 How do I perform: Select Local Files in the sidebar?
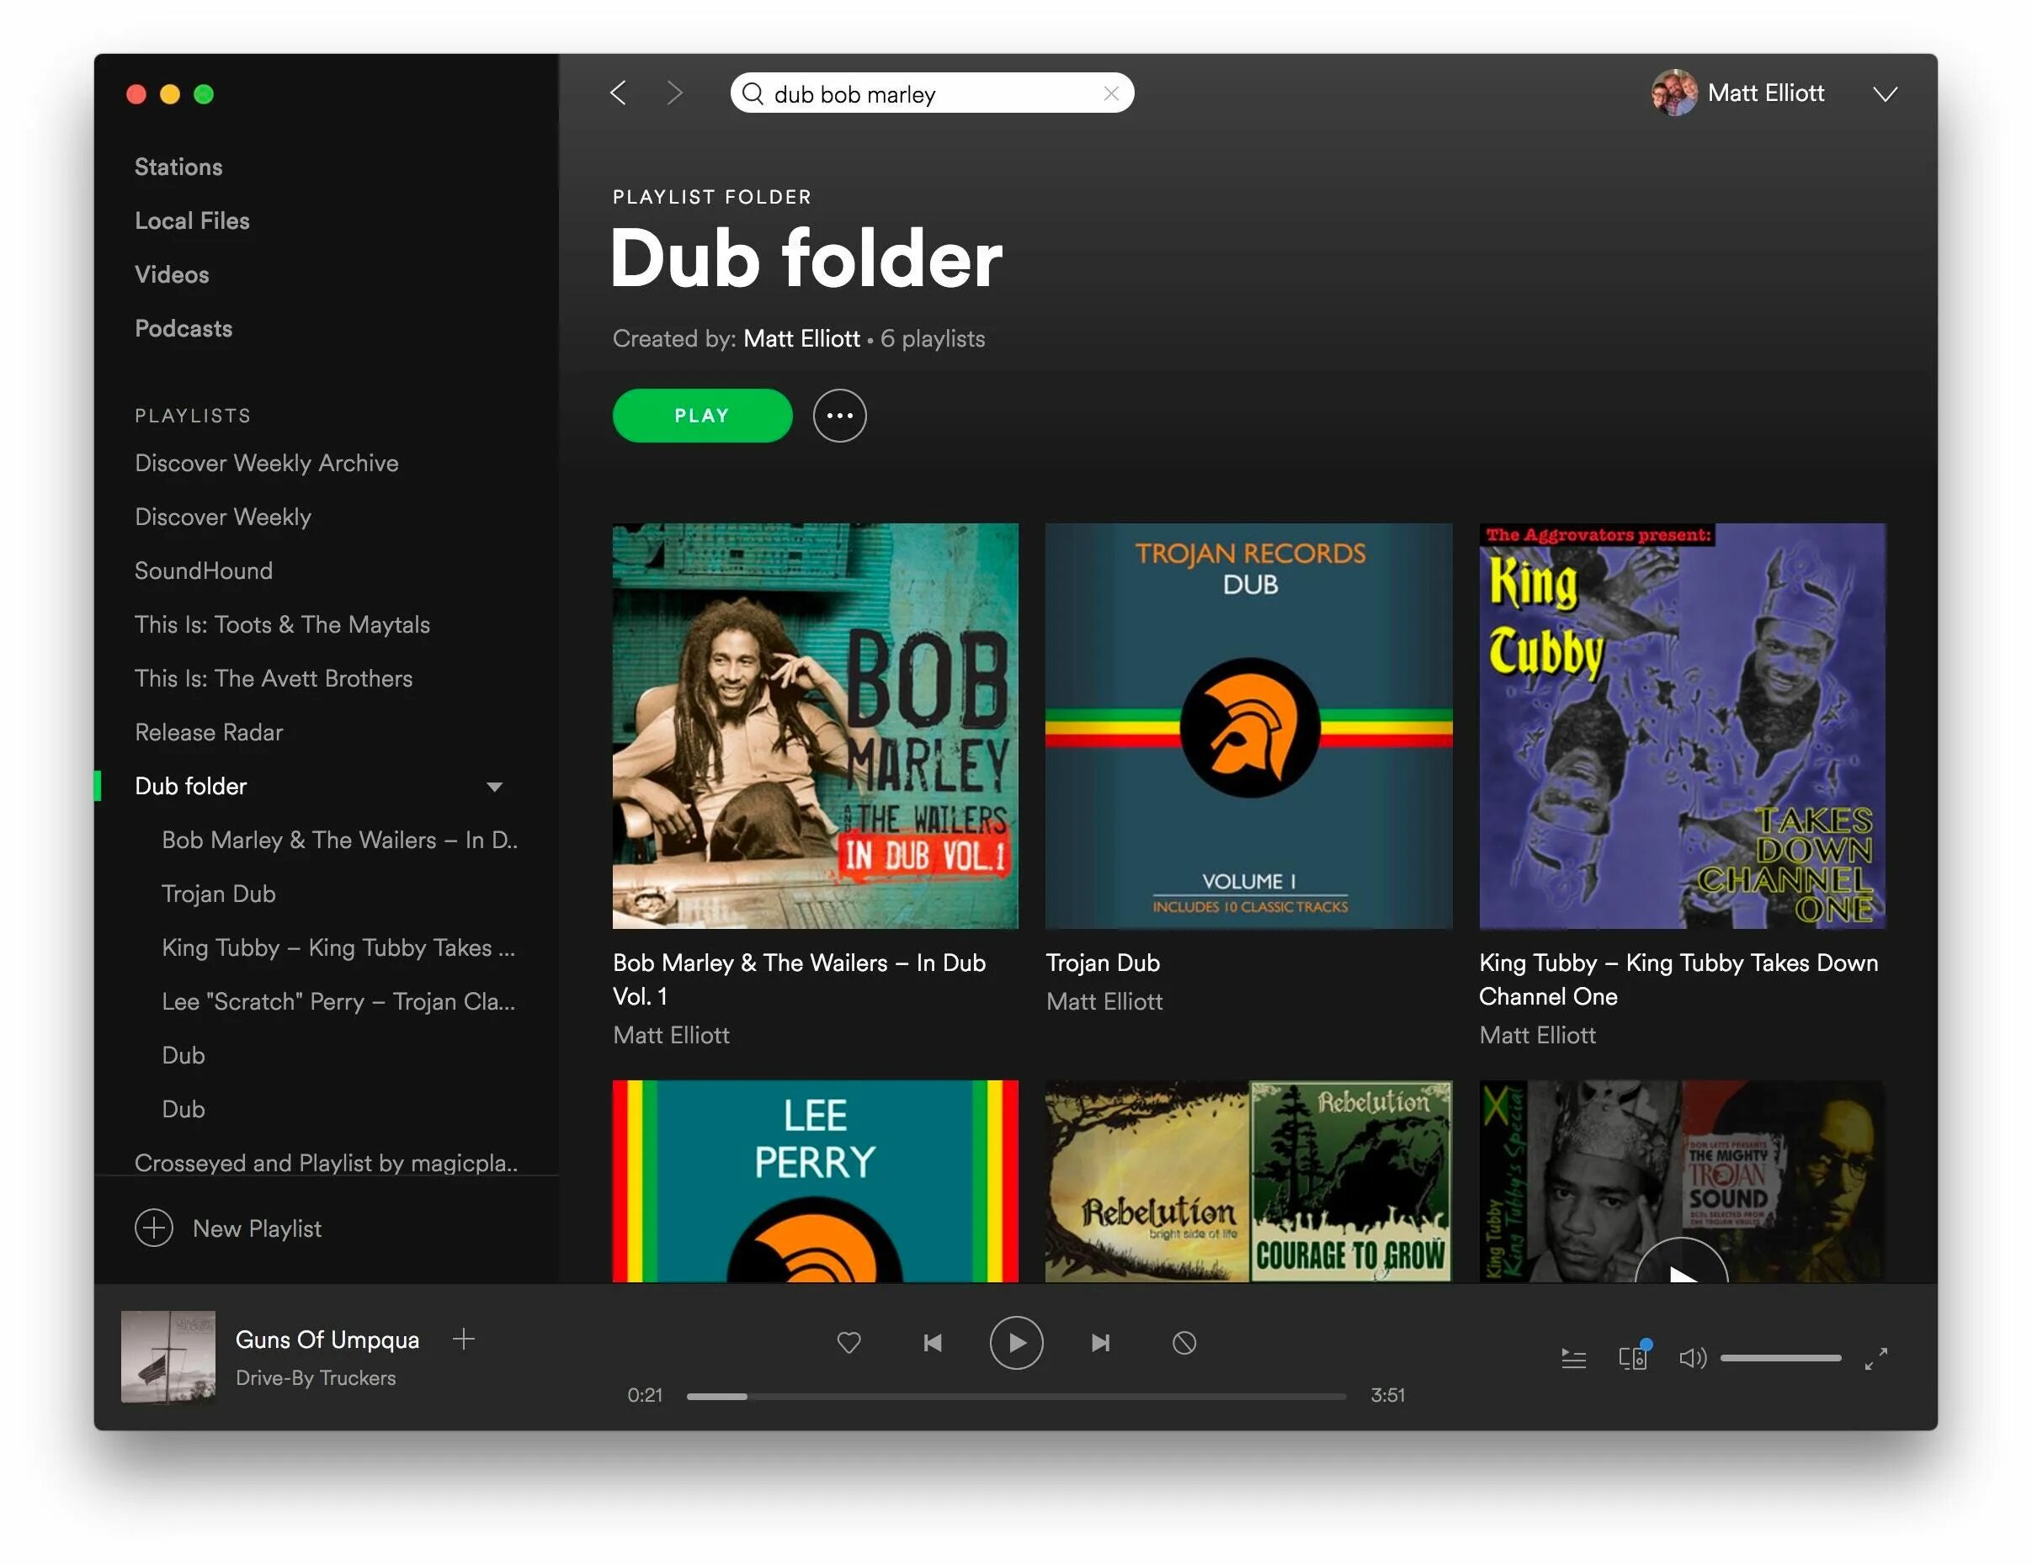pos(192,220)
